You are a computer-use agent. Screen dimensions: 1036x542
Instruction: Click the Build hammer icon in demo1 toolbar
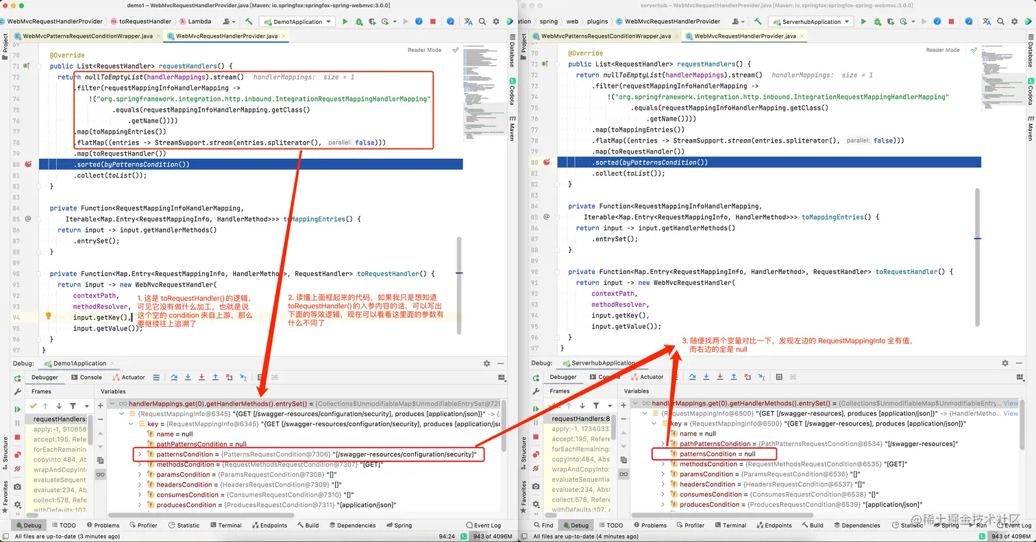pyautogui.click(x=249, y=22)
